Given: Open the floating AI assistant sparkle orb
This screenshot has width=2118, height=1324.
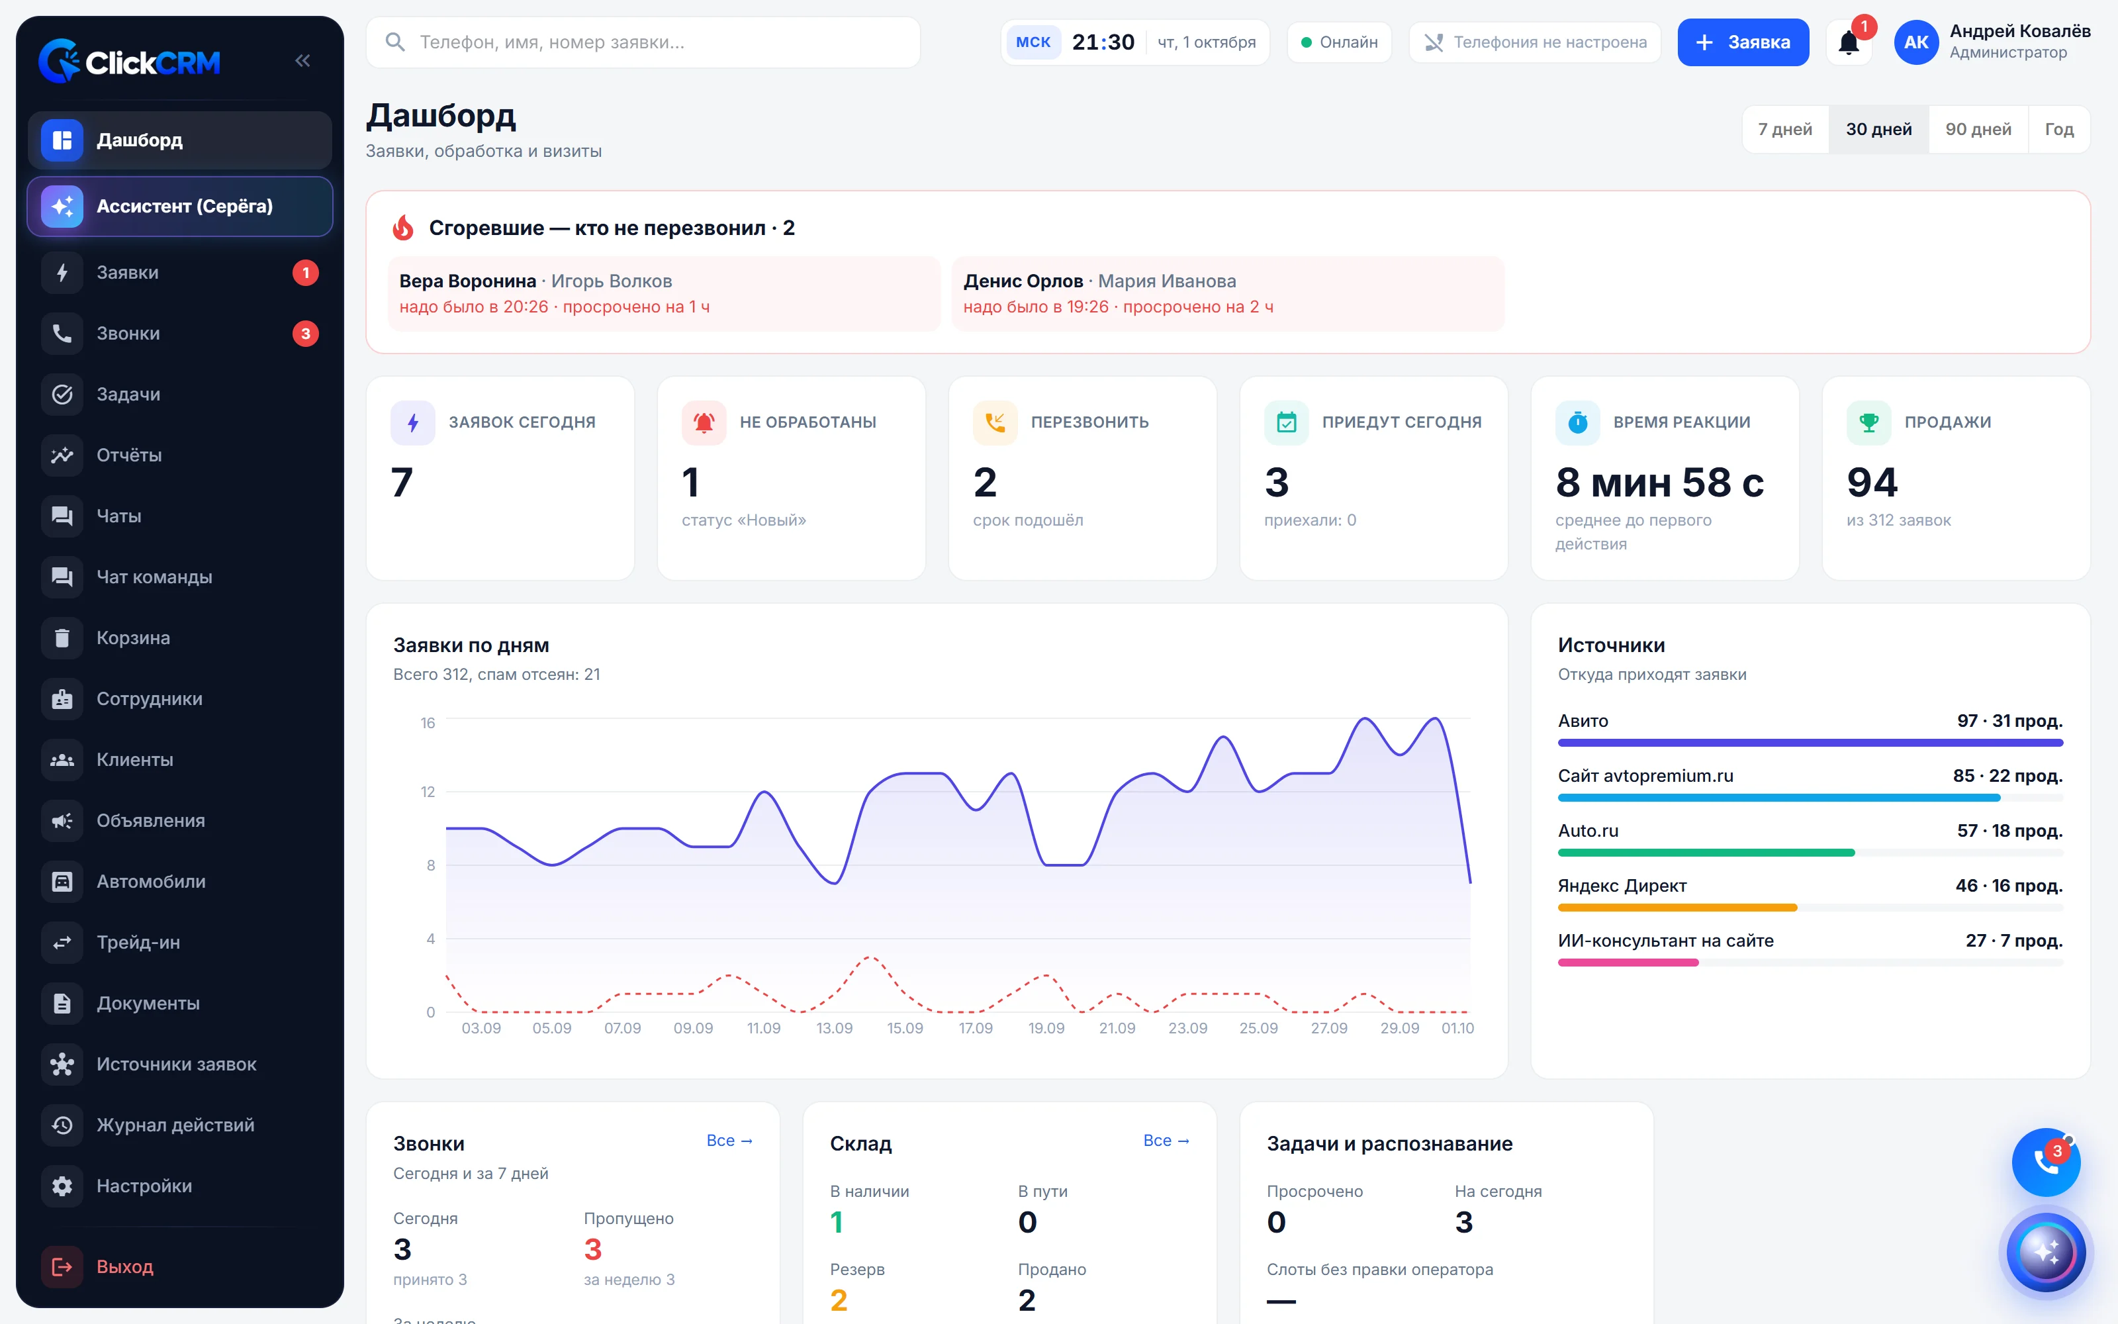Looking at the screenshot, I should [2045, 1251].
